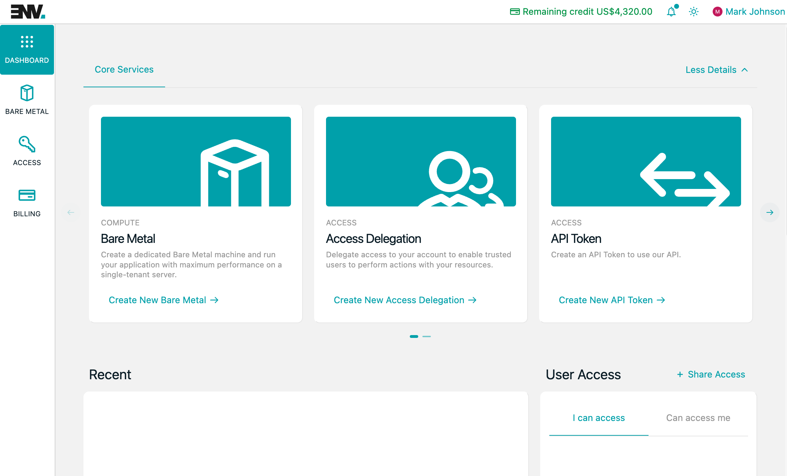Image resolution: width=787 pixels, height=476 pixels.
Task: Click the ENV logo
Action: 28,12
